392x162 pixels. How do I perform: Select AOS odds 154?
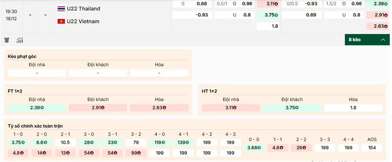[x=372, y=148]
